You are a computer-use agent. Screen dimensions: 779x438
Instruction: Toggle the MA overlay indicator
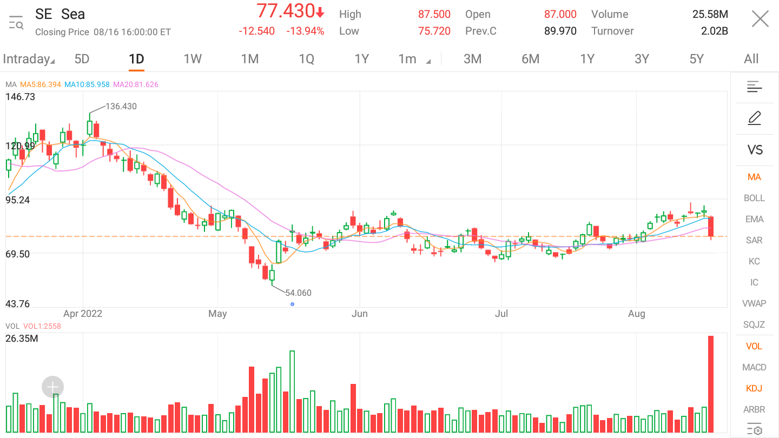point(754,177)
